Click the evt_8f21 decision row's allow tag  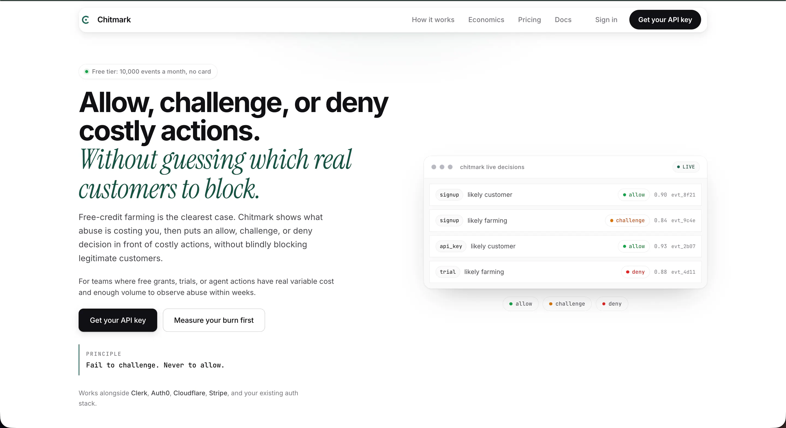click(x=634, y=195)
